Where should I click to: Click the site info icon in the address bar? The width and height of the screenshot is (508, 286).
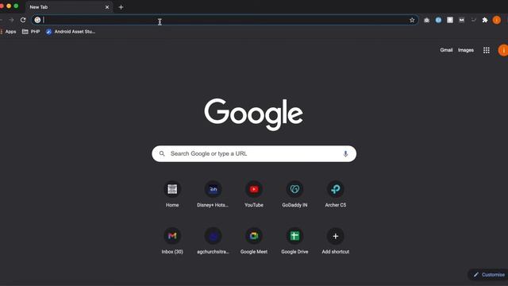point(37,20)
